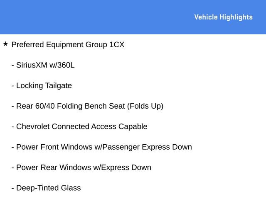Click the Rear 60/40 Folding Bench Seat line

pos(87,106)
